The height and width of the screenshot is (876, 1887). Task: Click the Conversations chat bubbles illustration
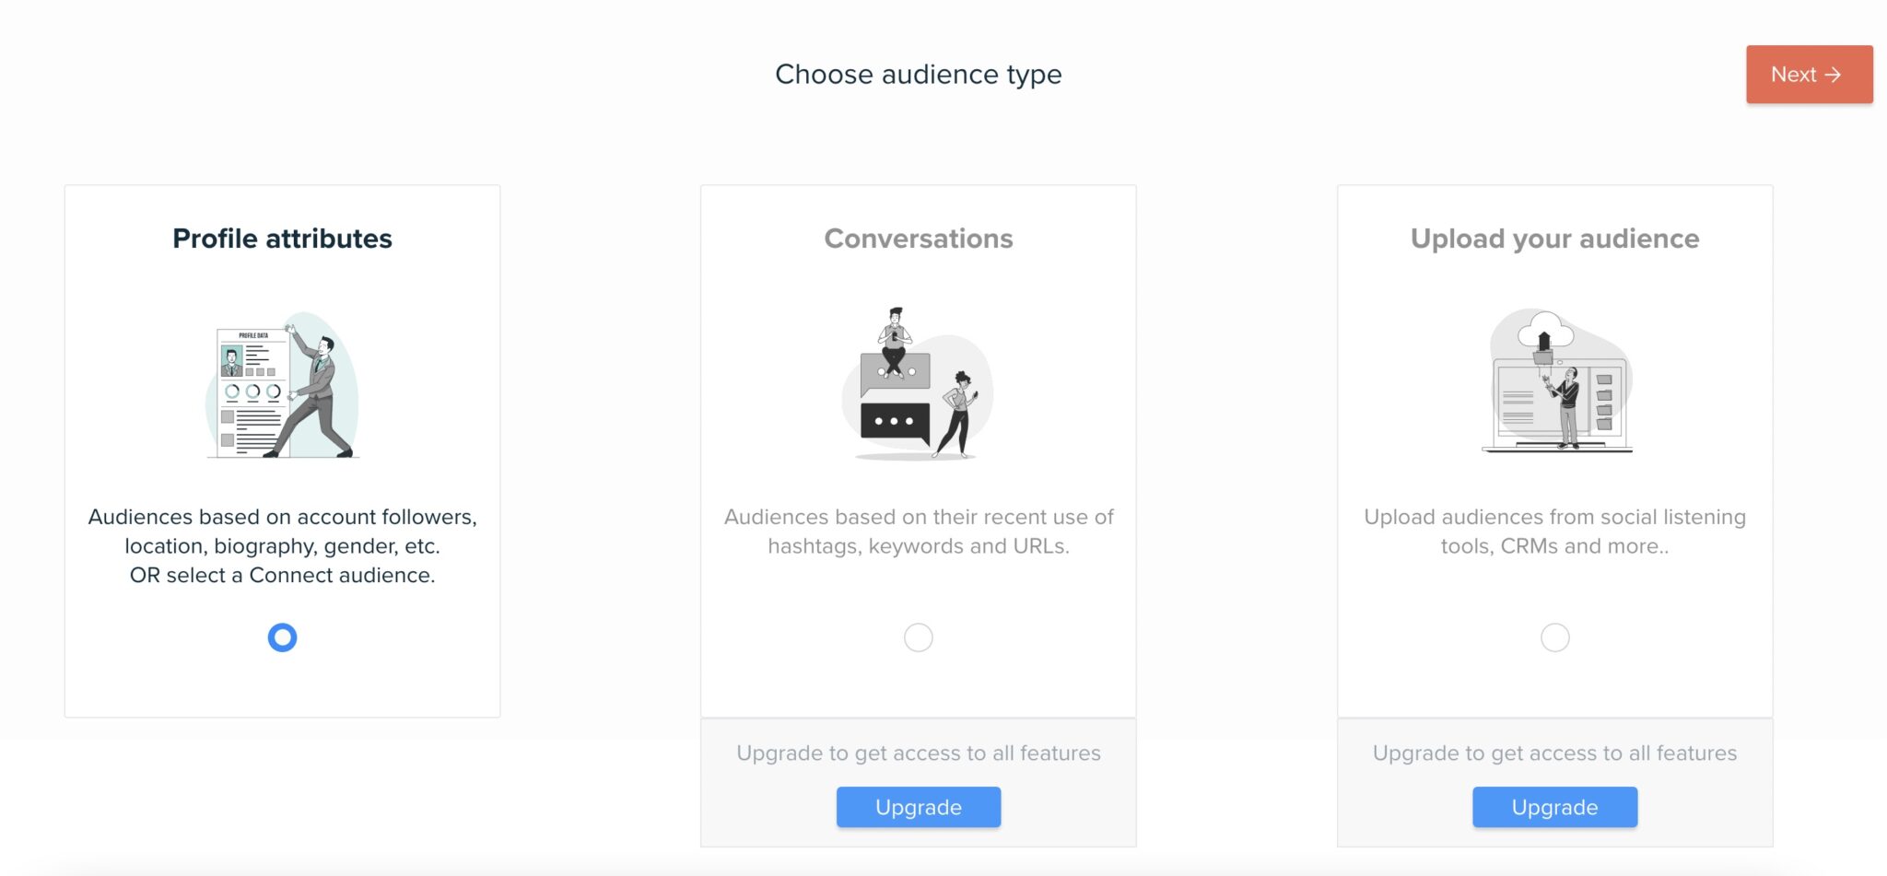pyautogui.click(x=918, y=383)
